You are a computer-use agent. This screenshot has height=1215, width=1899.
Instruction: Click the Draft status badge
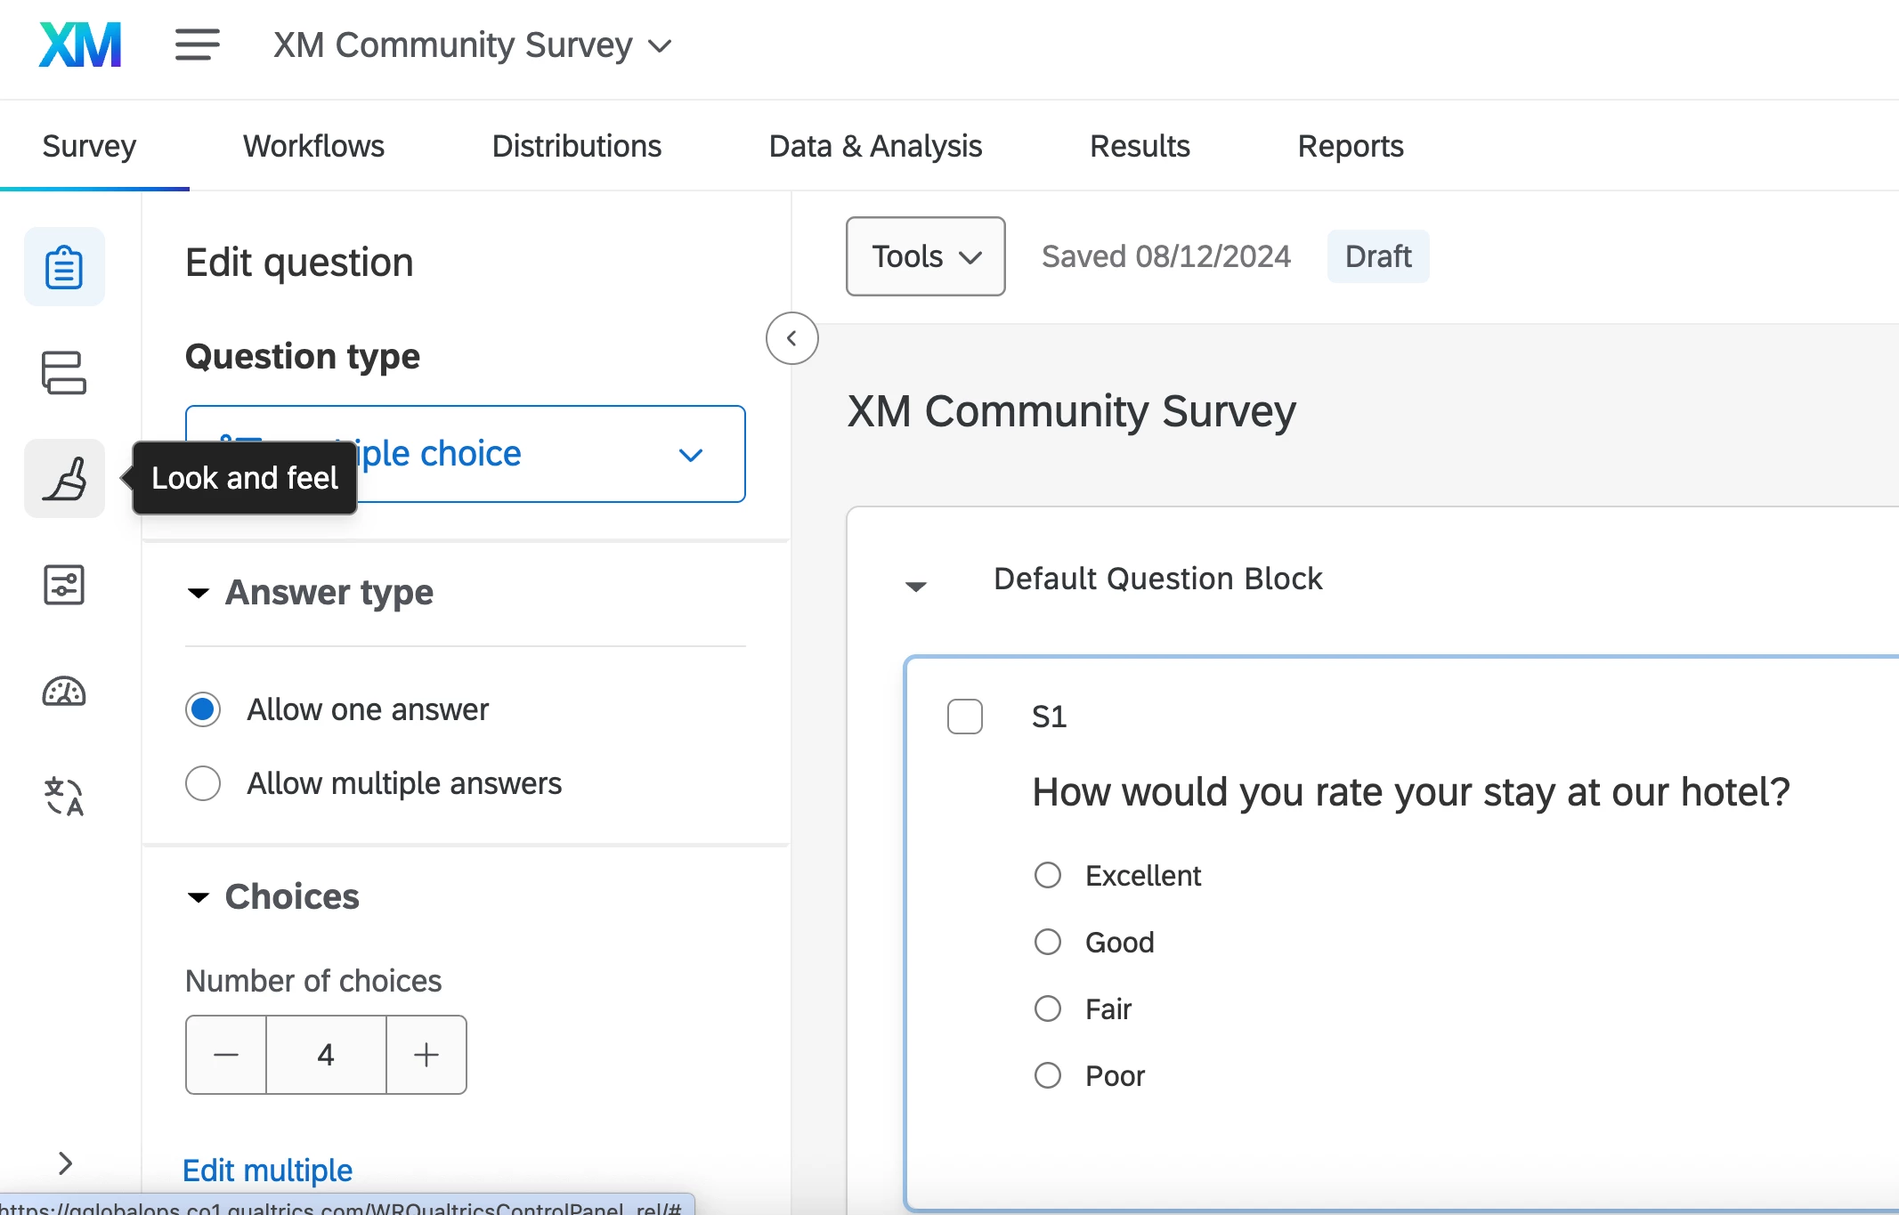[x=1378, y=256]
